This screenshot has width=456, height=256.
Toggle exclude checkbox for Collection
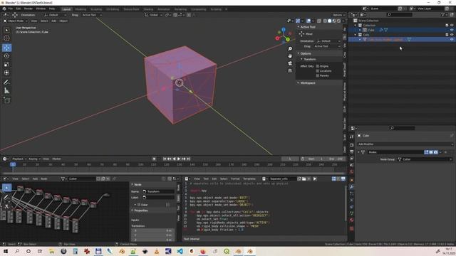[x=447, y=26]
